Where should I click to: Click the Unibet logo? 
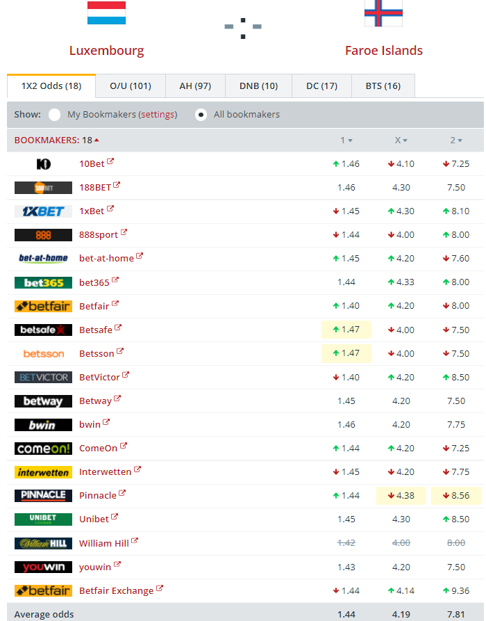[x=43, y=519]
